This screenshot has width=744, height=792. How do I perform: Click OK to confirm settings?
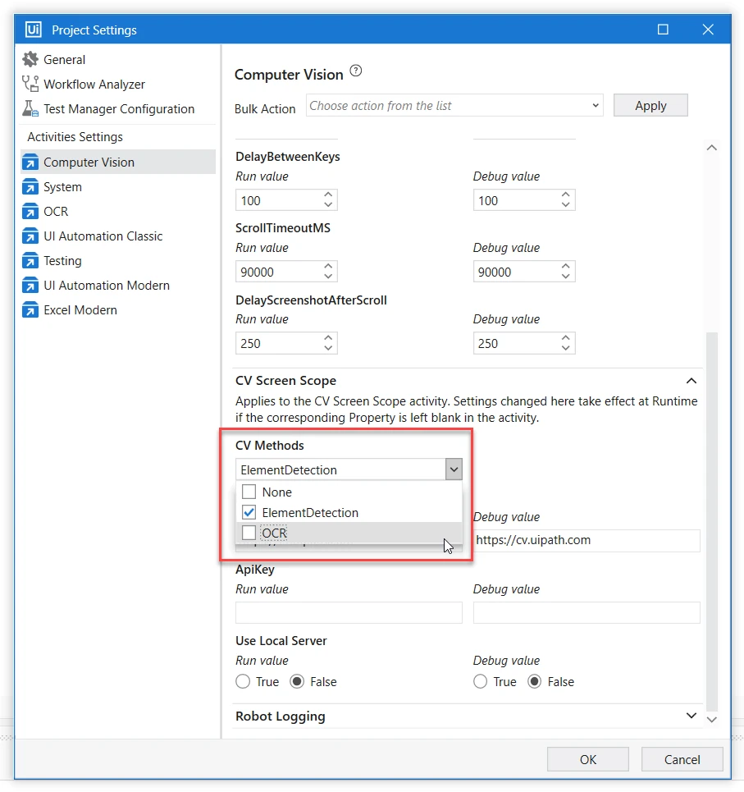[587, 759]
